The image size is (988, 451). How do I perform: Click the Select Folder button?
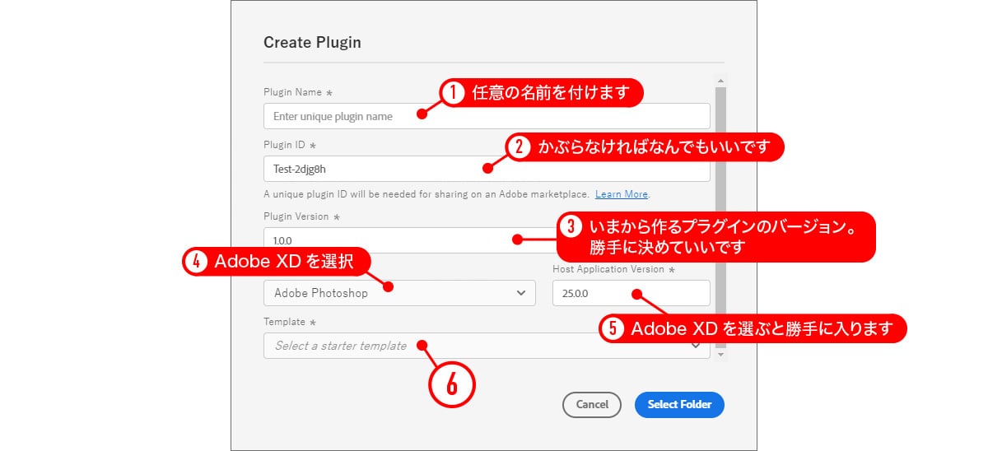(679, 404)
